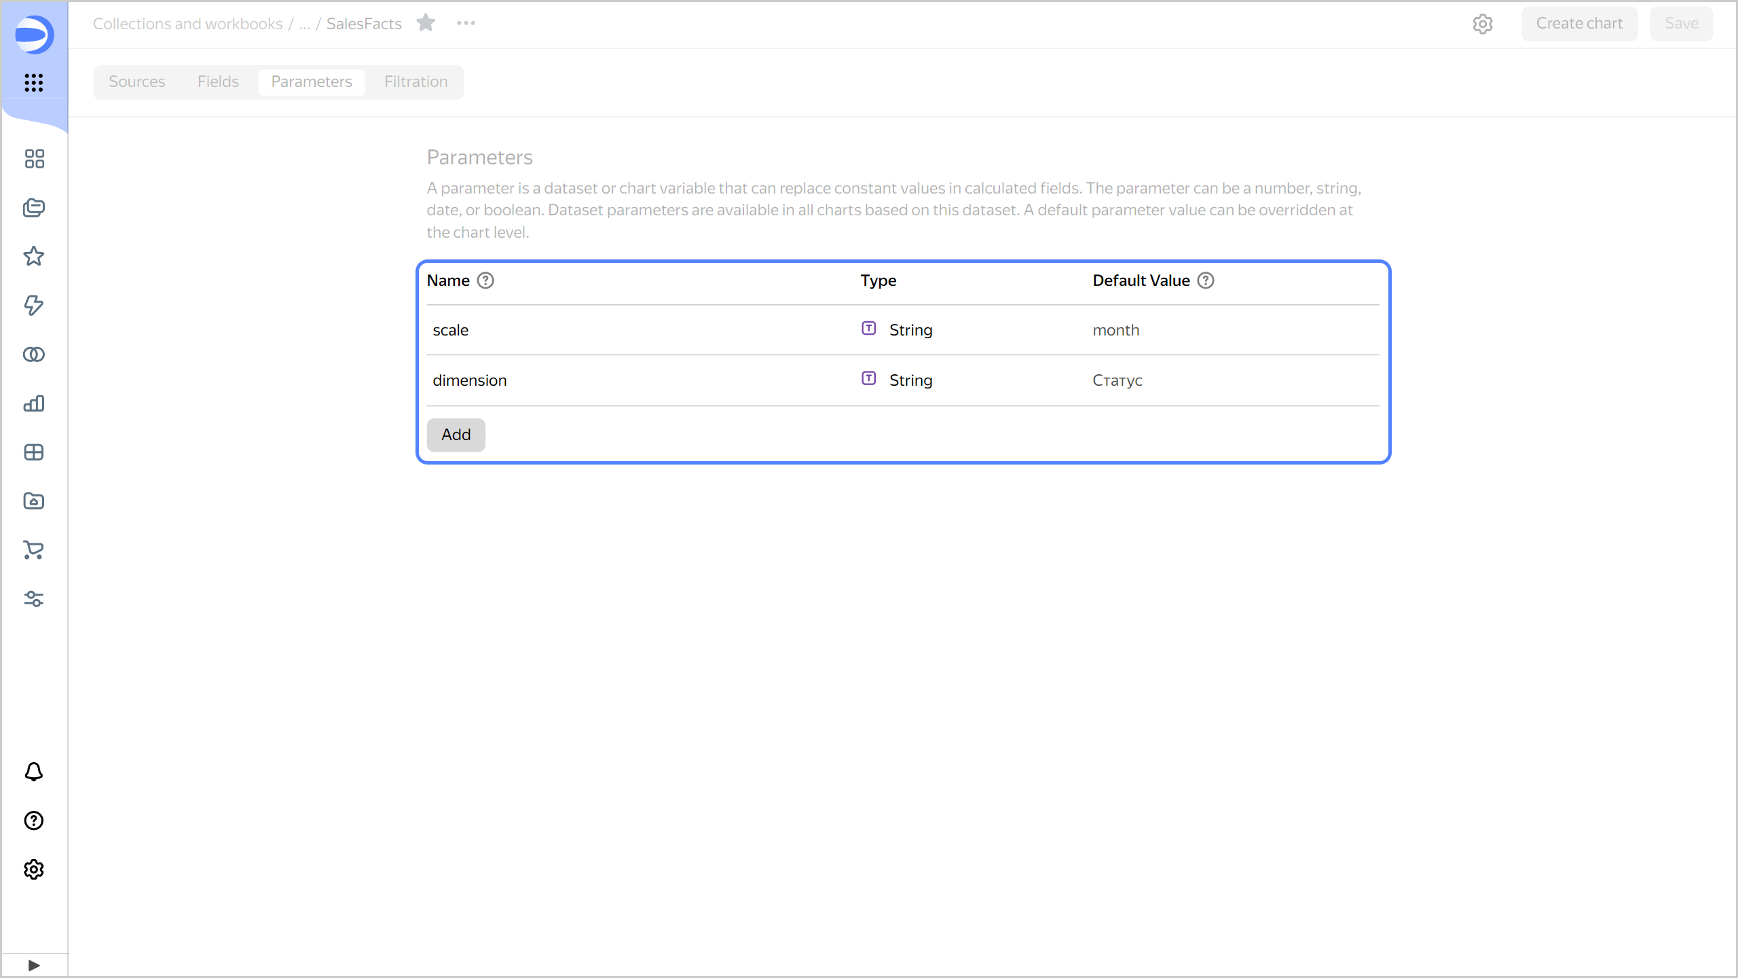The image size is (1738, 978).
Task: Click the String type icon for scale
Action: click(869, 329)
